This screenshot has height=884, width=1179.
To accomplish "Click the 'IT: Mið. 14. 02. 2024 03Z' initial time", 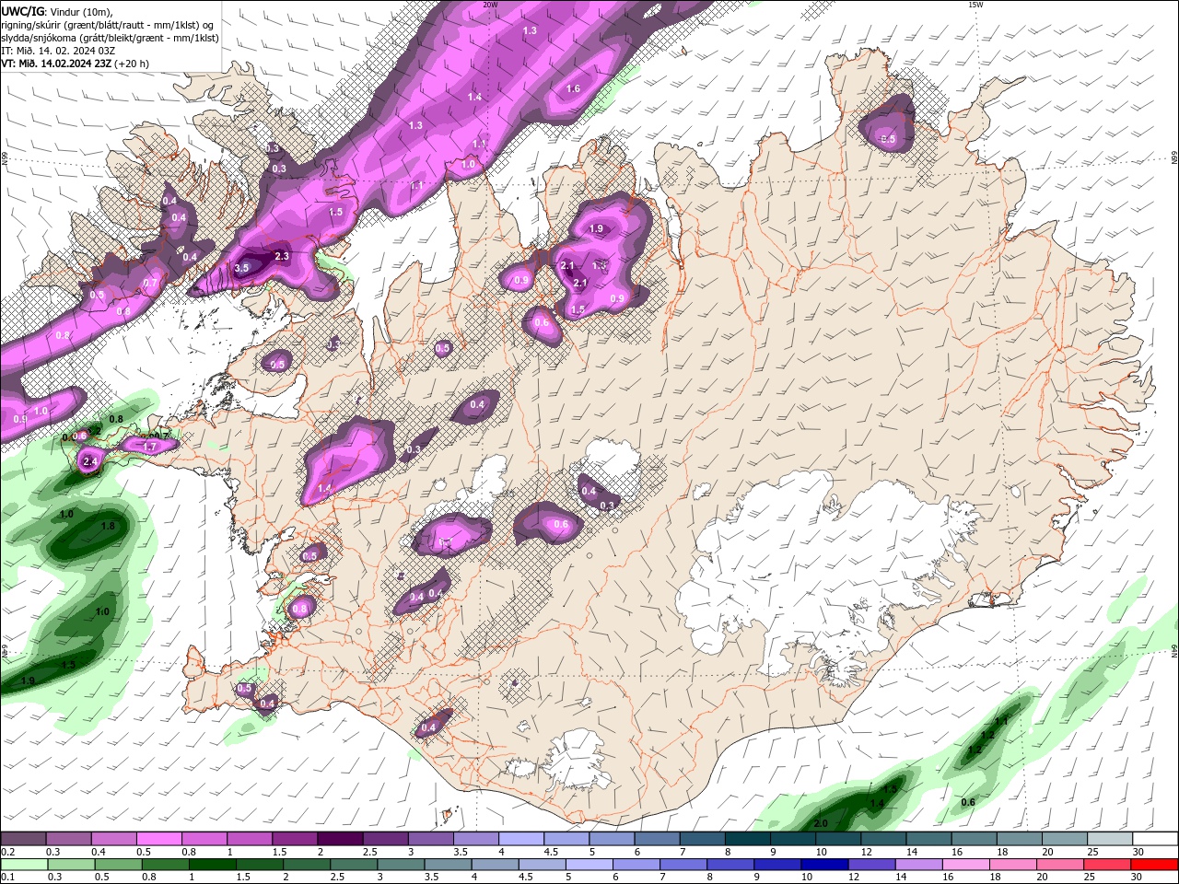I will click(x=58, y=51).
